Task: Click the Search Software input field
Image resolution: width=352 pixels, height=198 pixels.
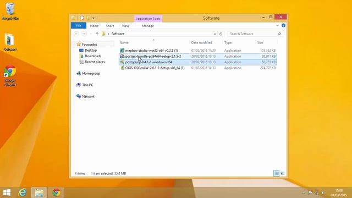Action: click(x=252, y=34)
